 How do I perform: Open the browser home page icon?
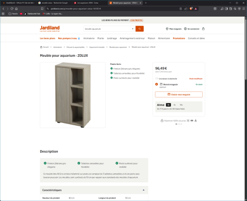pos(16,9)
